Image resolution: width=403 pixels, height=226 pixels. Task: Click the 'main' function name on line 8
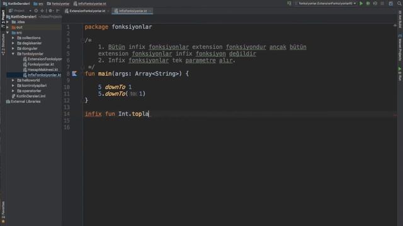pyautogui.click(x=105, y=74)
